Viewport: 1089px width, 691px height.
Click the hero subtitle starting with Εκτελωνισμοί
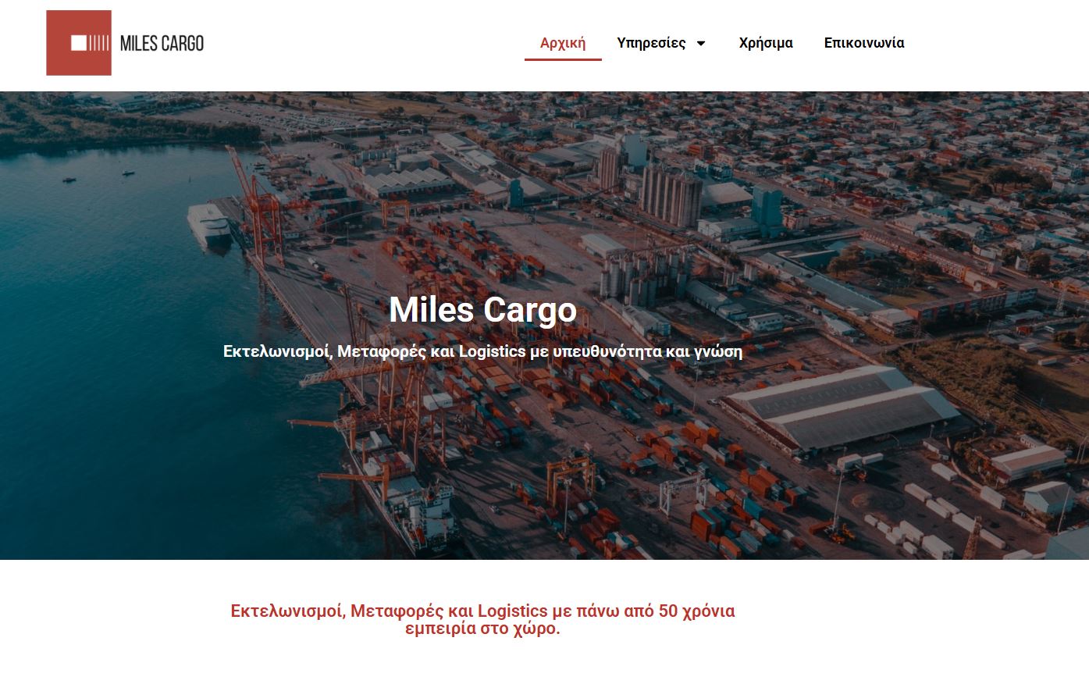[482, 351]
